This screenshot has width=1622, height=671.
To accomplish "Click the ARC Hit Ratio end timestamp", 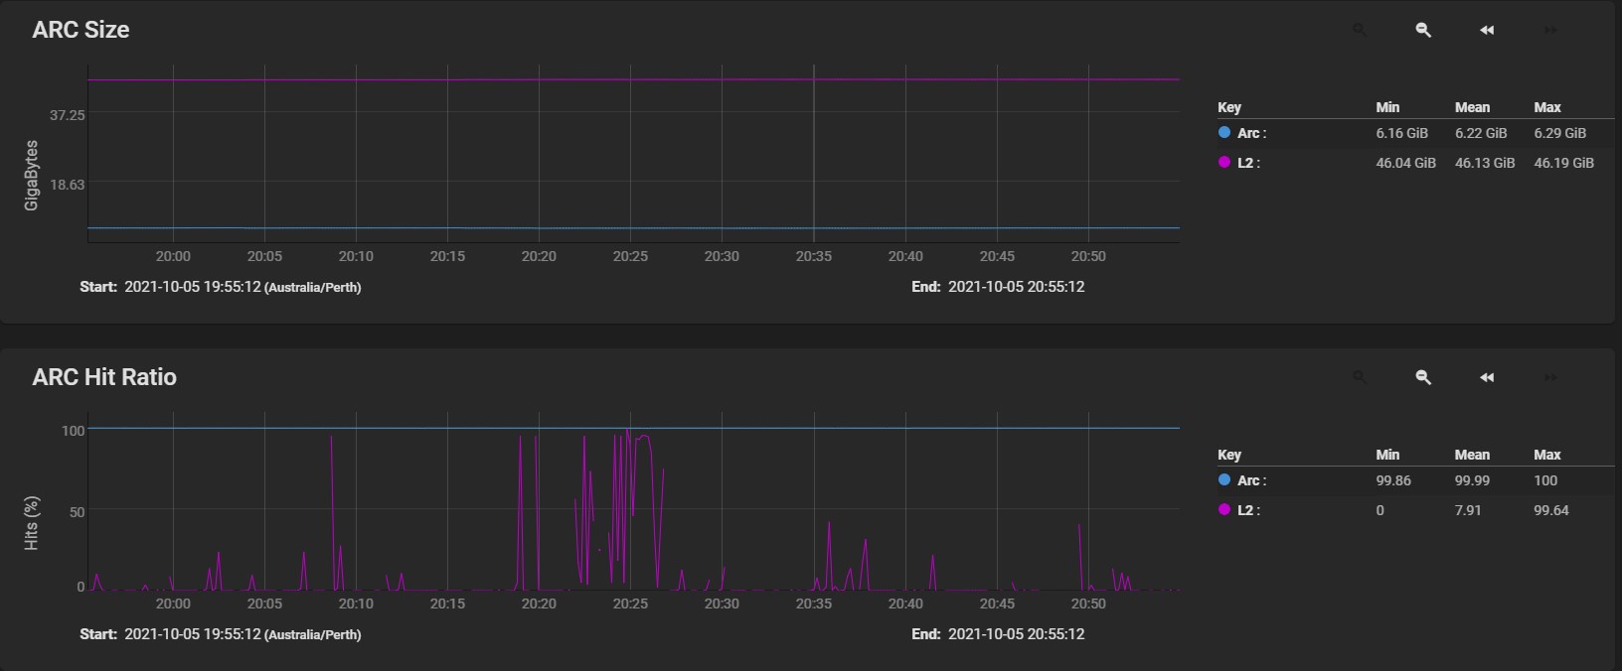I will [x=1016, y=634].
